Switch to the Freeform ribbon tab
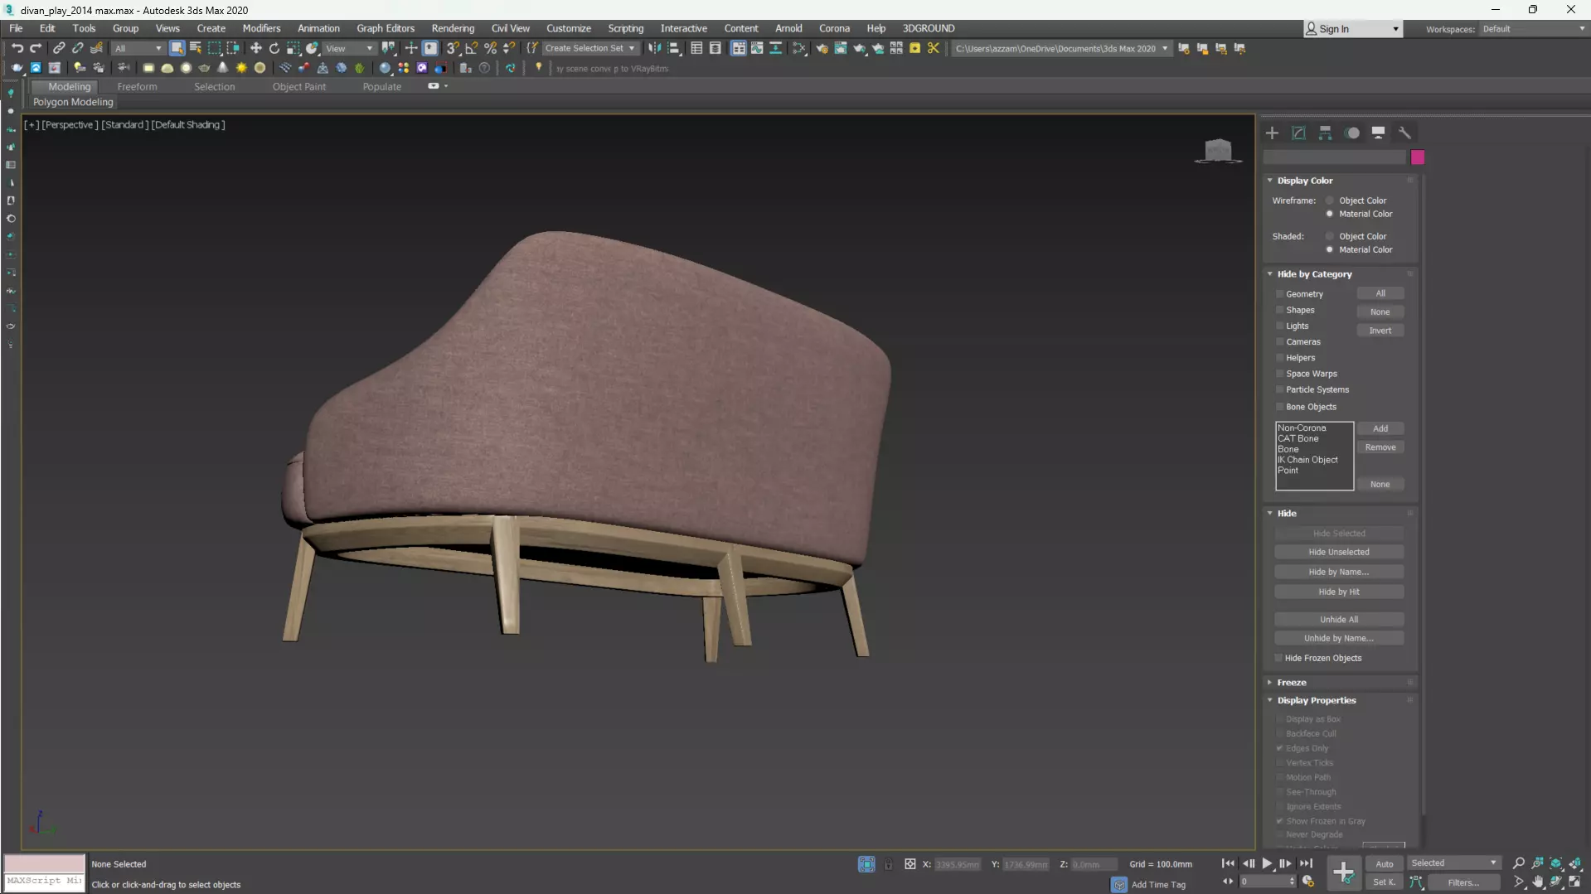The width and height of the screenshot is (1591, 894). [x=137, y=86]
